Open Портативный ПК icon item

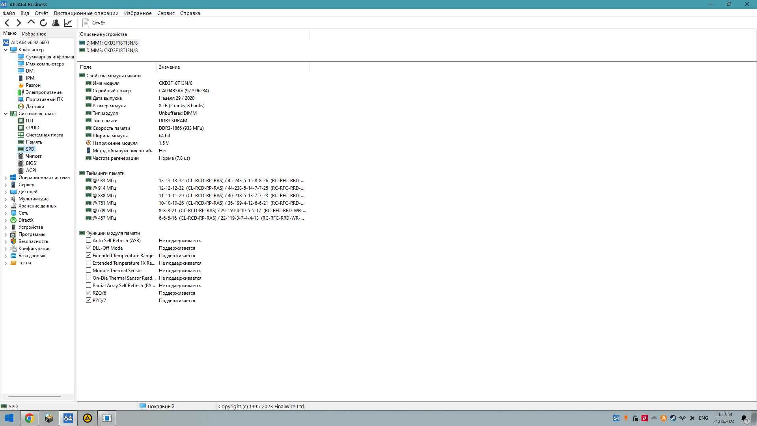[x=21, y=99]
